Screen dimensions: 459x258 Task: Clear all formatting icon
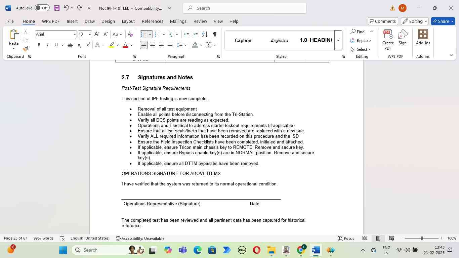tap(130, 34)
